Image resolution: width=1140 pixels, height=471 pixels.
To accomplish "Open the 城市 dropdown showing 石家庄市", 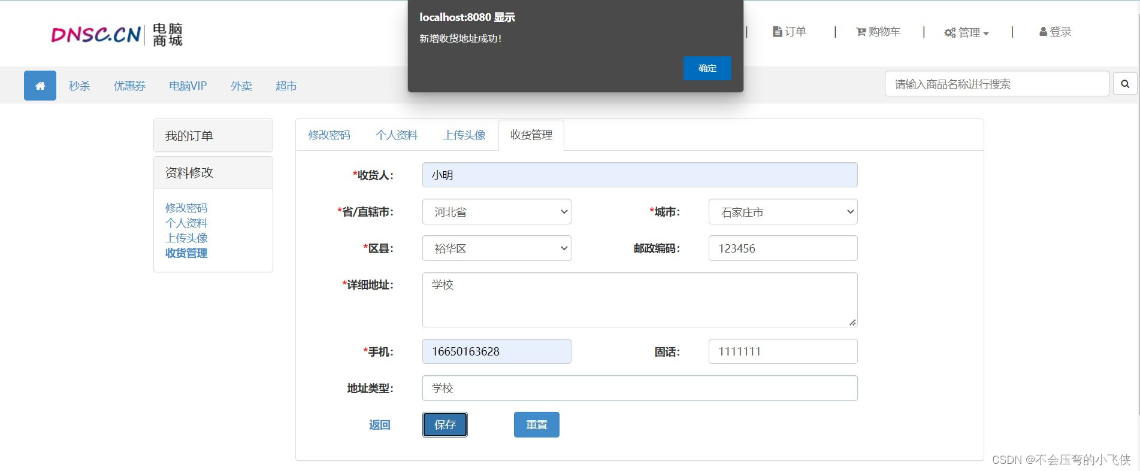I will coord(783,212).
